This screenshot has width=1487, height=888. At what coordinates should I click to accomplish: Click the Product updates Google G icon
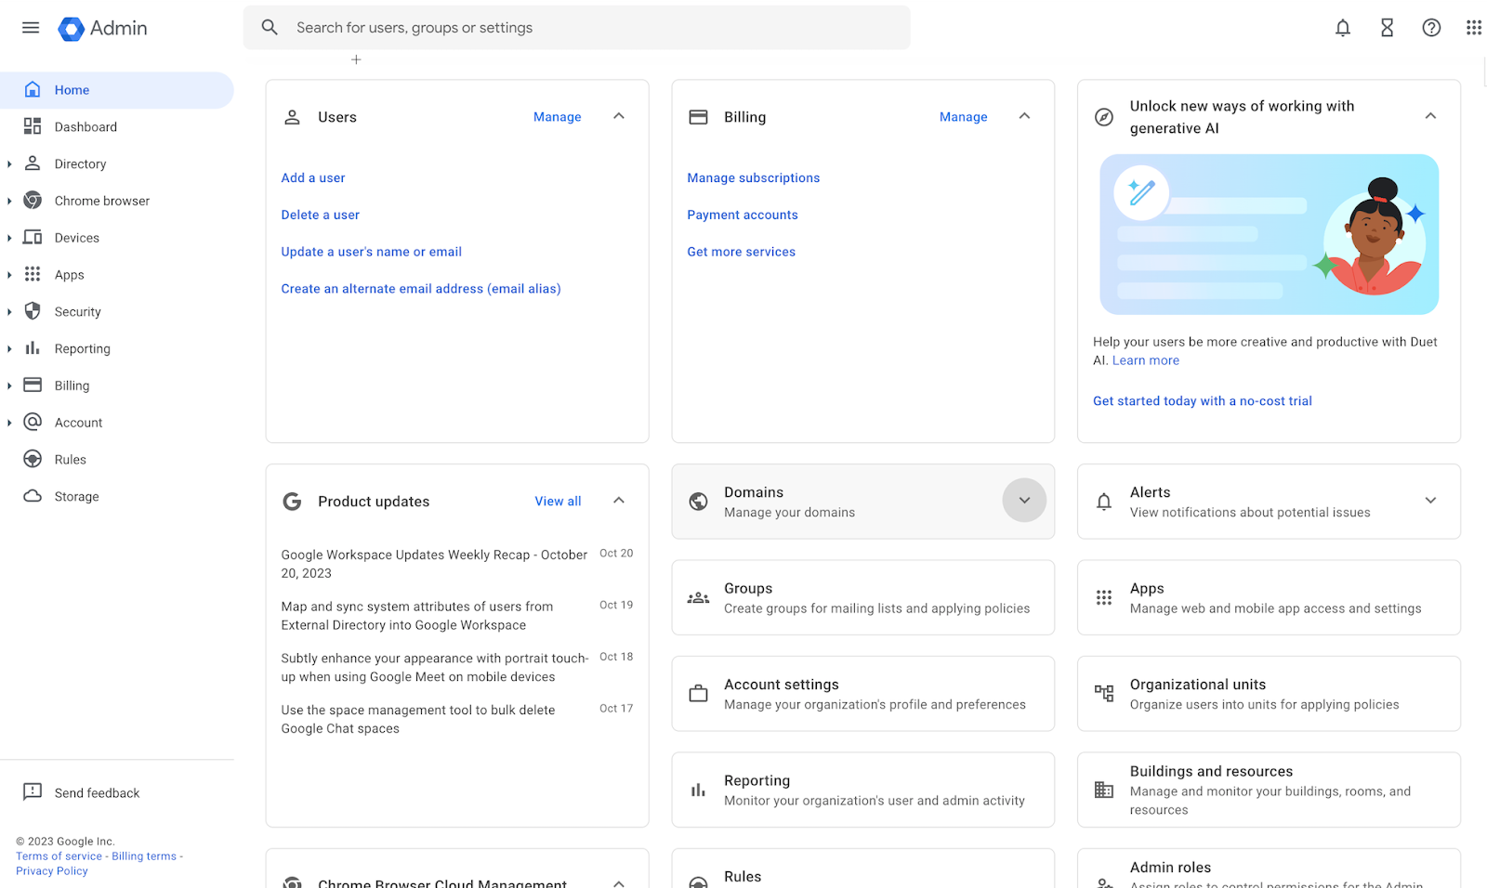pyautogui.click(x=292, y=502)
